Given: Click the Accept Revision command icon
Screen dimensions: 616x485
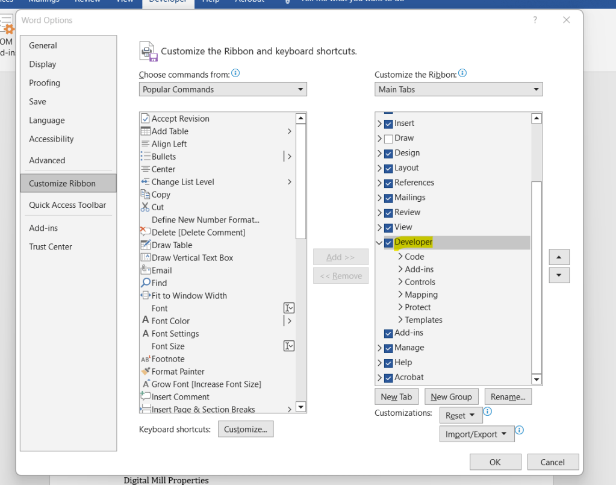Looking at the screenshot, I should point(145,119).
